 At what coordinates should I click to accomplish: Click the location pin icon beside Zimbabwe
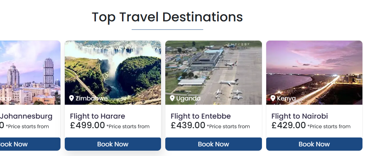pyautogui.click(x=72, y=98)
